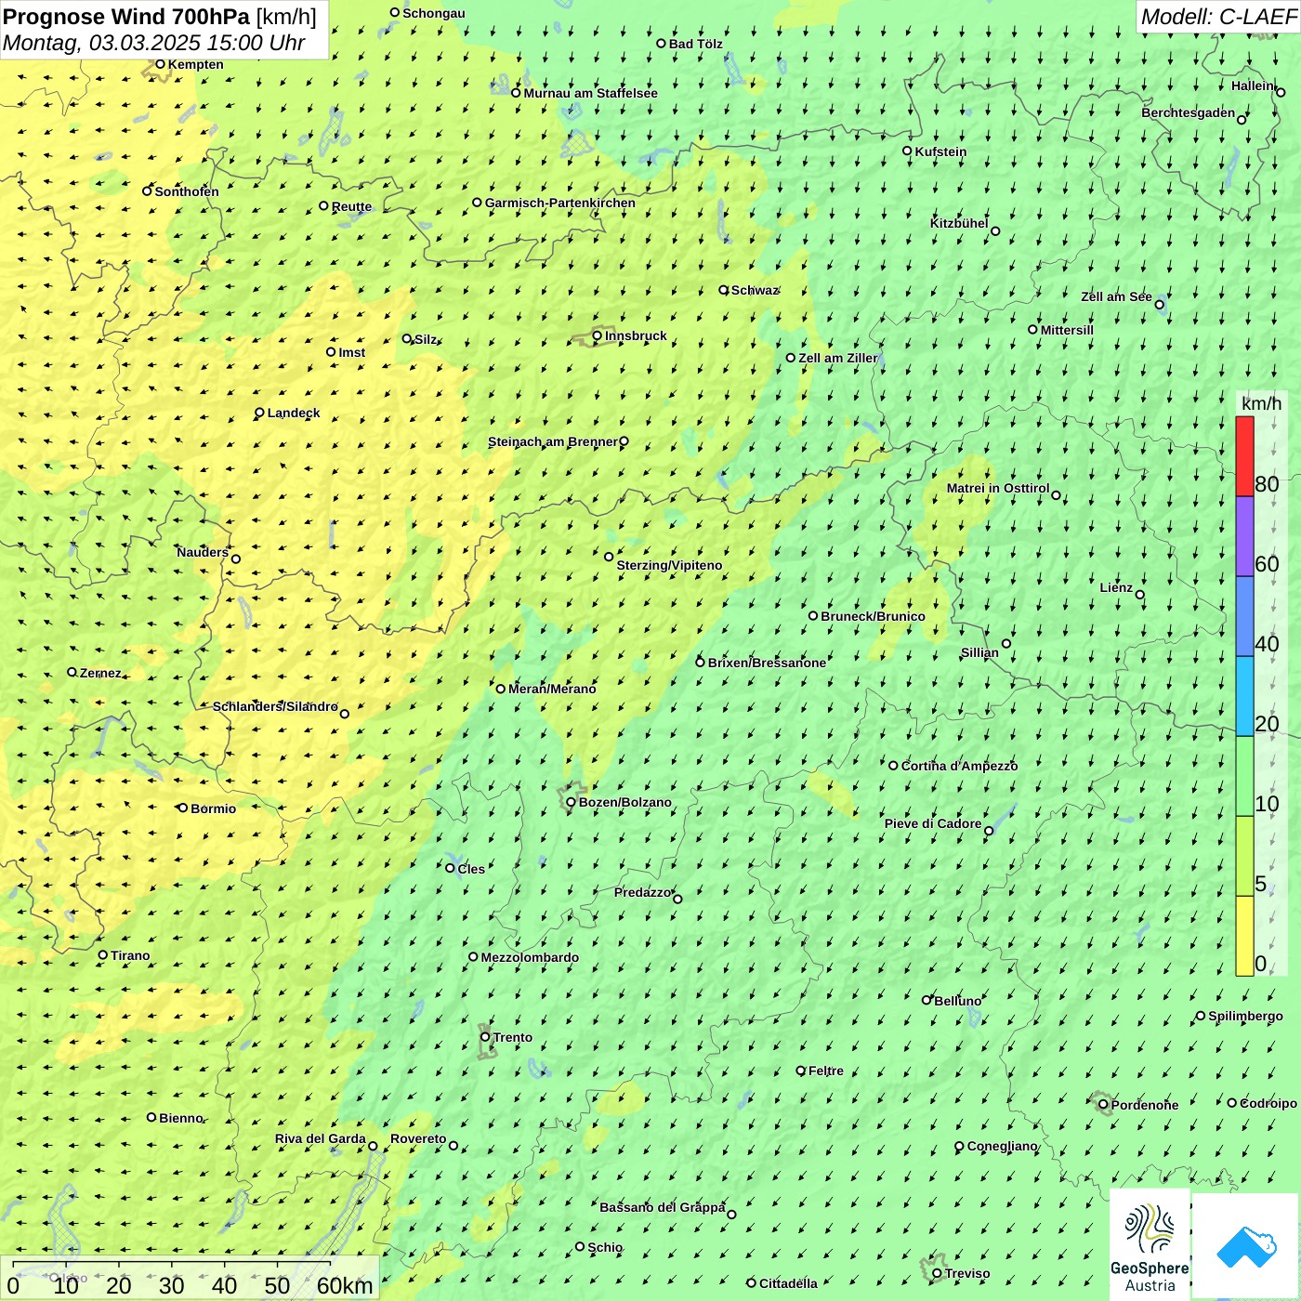
Task: Click the 'Zell am Ziller' label
Action: click(838, 358)
